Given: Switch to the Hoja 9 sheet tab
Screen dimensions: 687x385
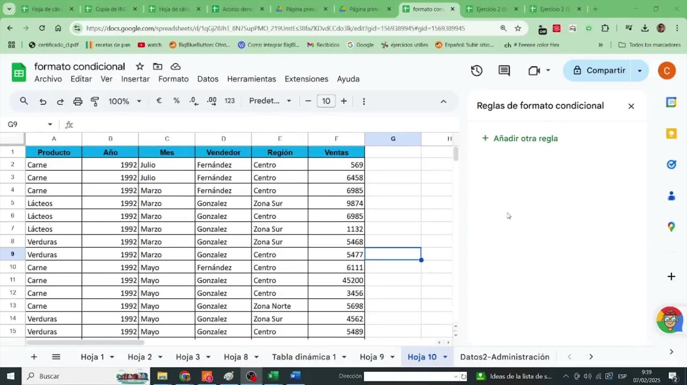Looking at the screenshot, I should coord(372,357).
